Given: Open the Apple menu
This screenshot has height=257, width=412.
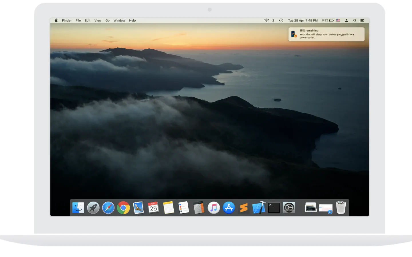Looking at the screenshot, I should 56,21.
